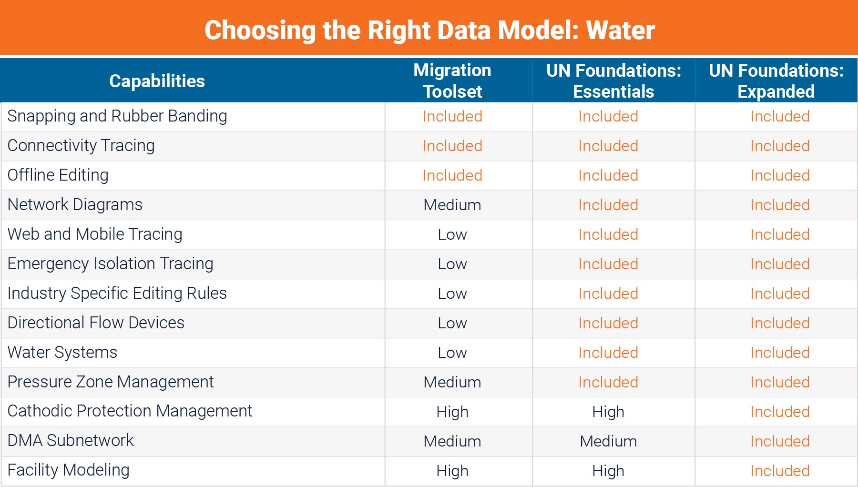Select the Water Systems row label
Screen dimensions: 858x487
coord(62,353)
